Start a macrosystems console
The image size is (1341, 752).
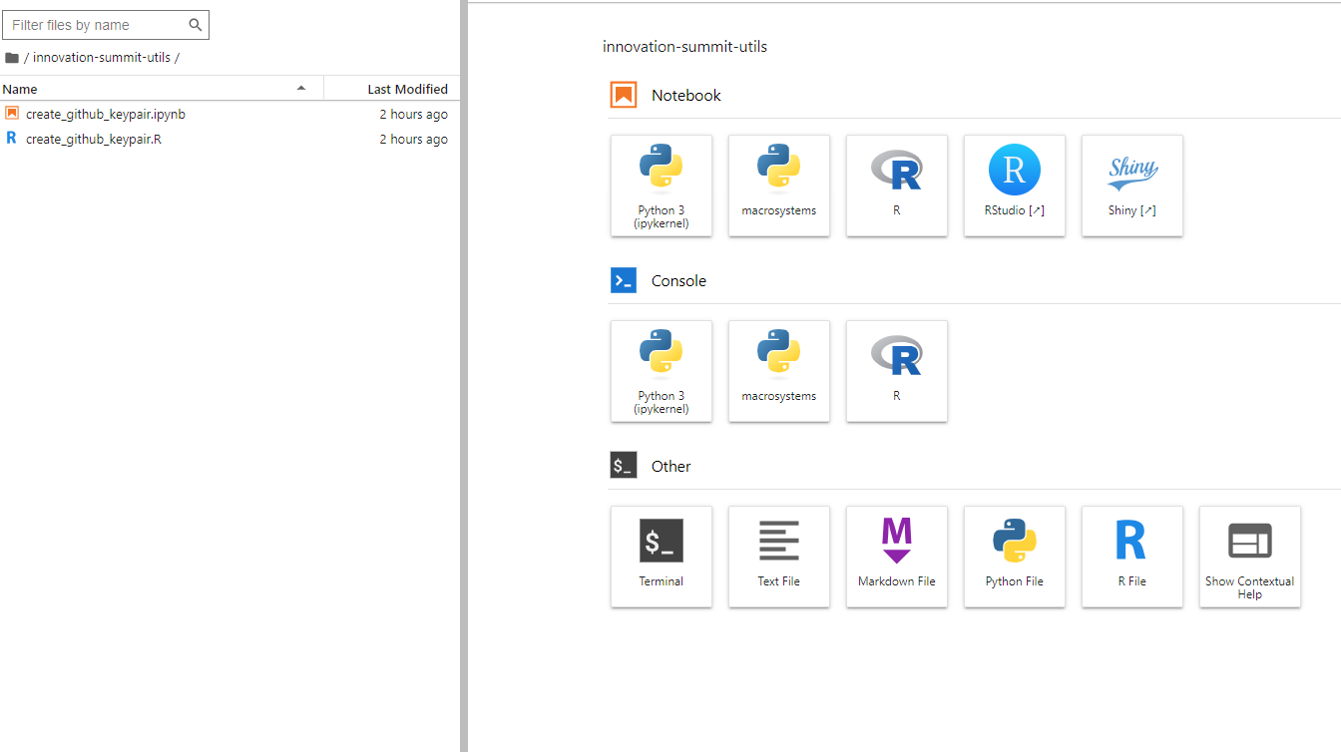click(779, 371)
